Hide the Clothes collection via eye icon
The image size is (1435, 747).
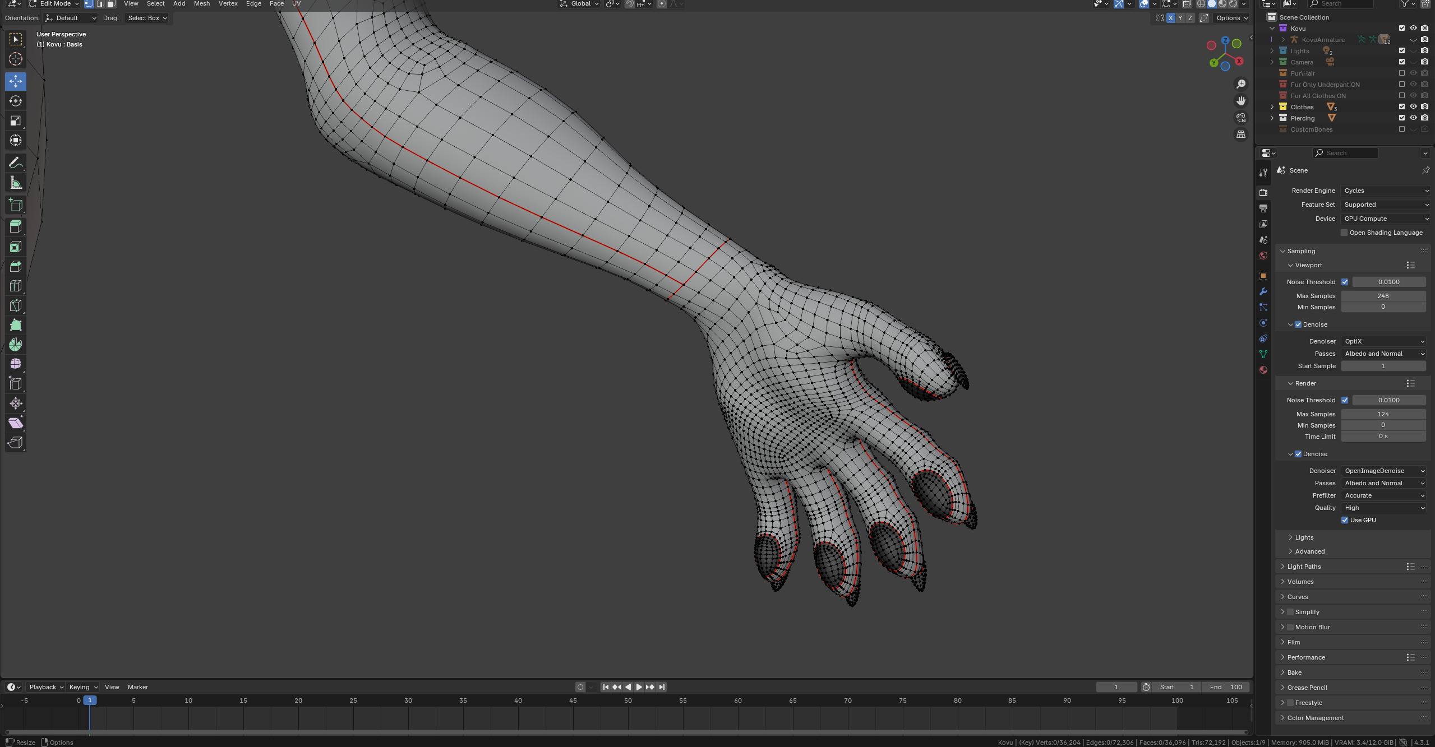(x=1413, y=106)
